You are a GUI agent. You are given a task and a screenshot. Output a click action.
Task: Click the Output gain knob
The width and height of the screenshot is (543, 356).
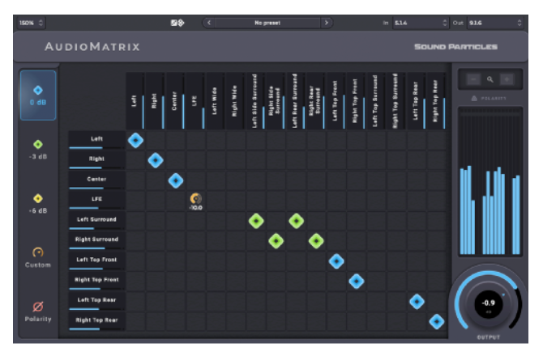[x=488, y=305]
